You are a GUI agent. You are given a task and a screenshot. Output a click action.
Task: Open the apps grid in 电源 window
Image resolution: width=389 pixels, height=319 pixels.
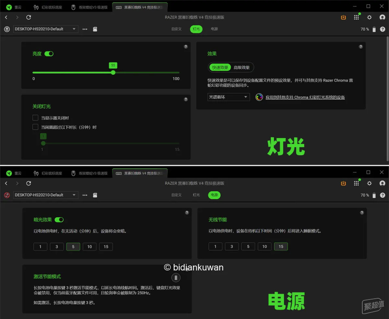coord(357,183)
